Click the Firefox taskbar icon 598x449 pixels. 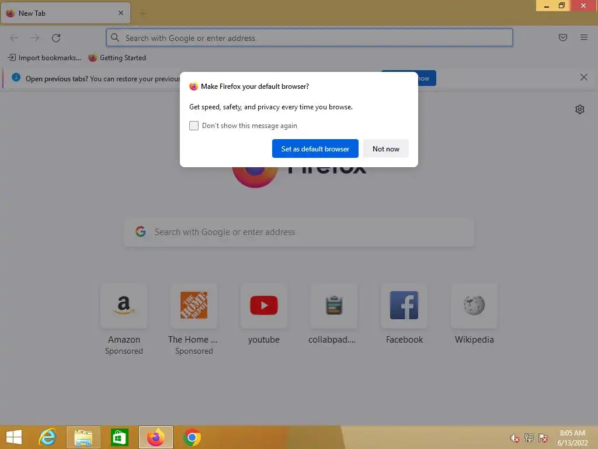[x=155, y=437]
